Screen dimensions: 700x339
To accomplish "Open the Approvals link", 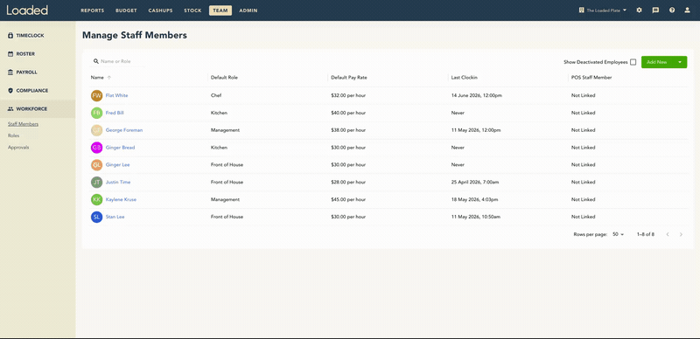I will [x=18, y=147].
